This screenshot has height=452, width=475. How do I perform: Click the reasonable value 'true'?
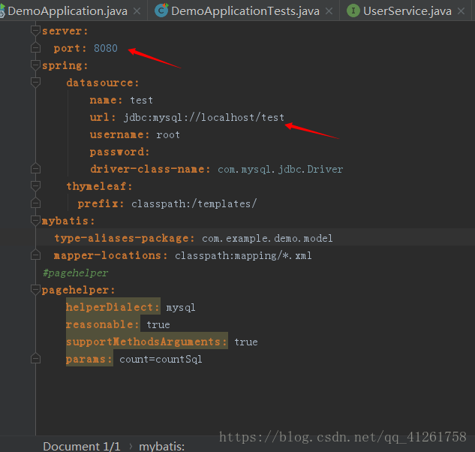(158, 325)
